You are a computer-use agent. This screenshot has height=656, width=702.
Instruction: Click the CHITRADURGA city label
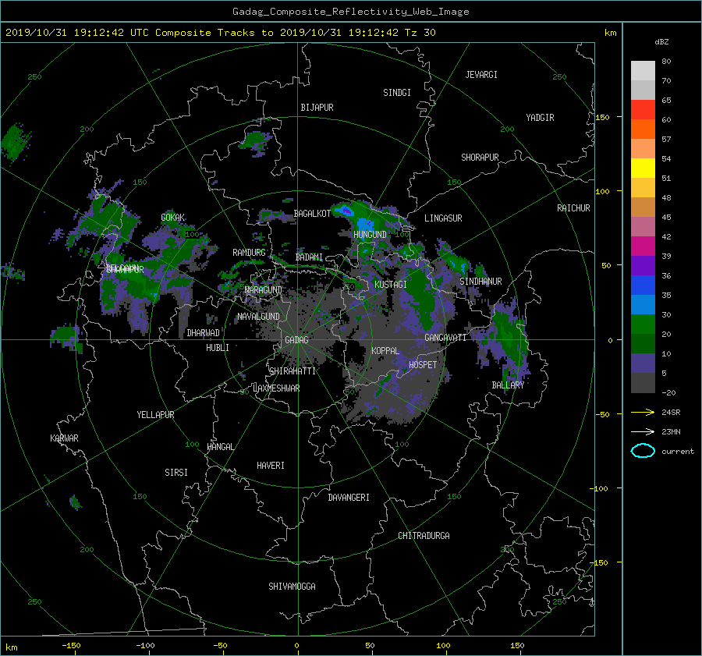pos(424,536)
